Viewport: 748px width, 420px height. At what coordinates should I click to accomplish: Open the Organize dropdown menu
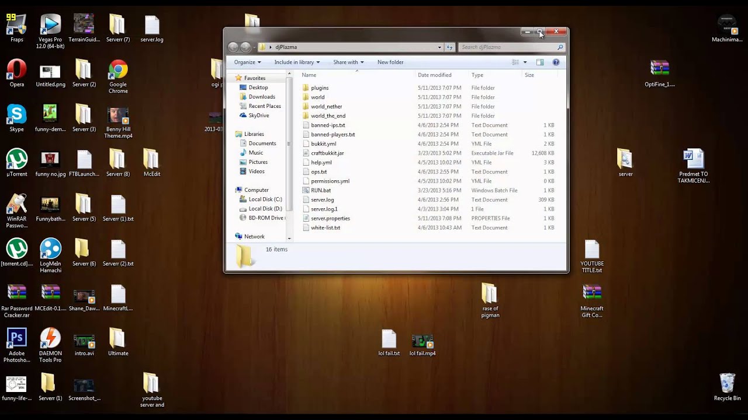(x=248, y=62)
